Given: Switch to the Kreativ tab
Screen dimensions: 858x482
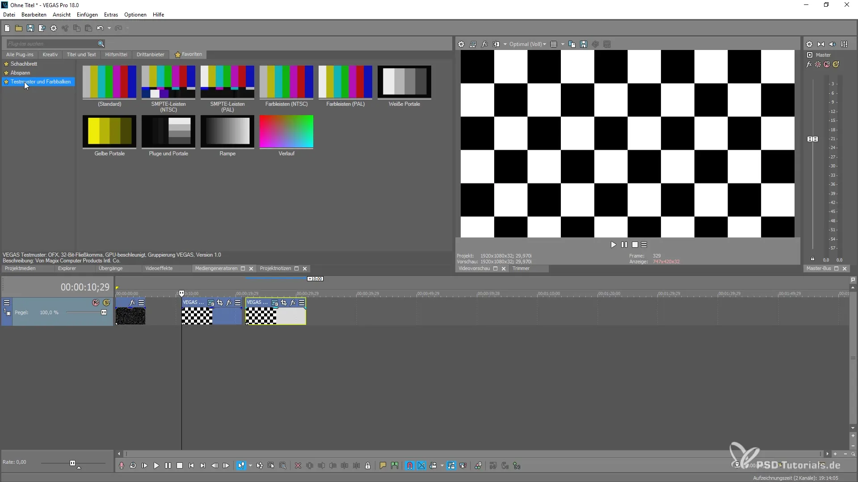Looking at the screenshot, I should (50, 54).
